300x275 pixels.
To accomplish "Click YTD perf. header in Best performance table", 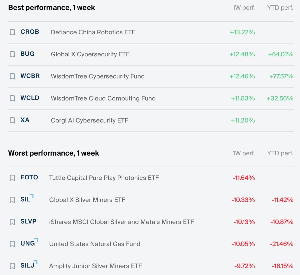I will tap(280, 8).
